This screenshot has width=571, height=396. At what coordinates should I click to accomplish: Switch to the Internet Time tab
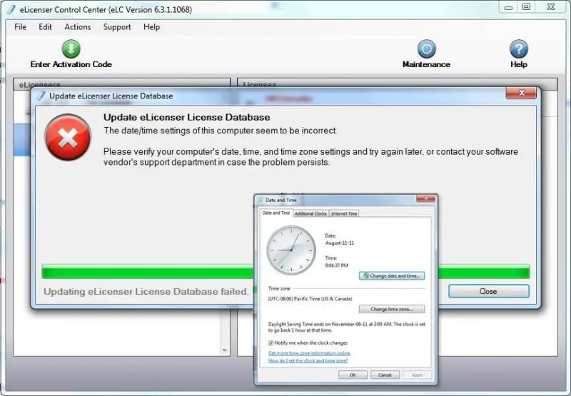click(344, 213)
